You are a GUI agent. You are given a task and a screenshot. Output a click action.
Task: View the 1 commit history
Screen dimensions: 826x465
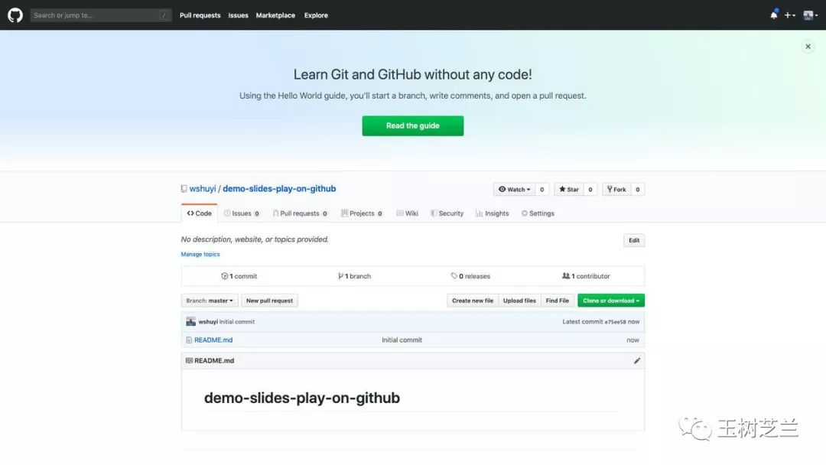pyautogui.click(x=239, y=276)
